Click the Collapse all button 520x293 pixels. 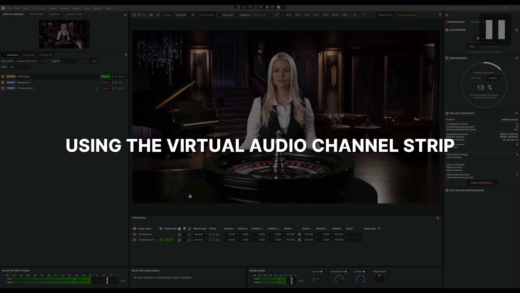pyautogui.click(x=45, y=55)
